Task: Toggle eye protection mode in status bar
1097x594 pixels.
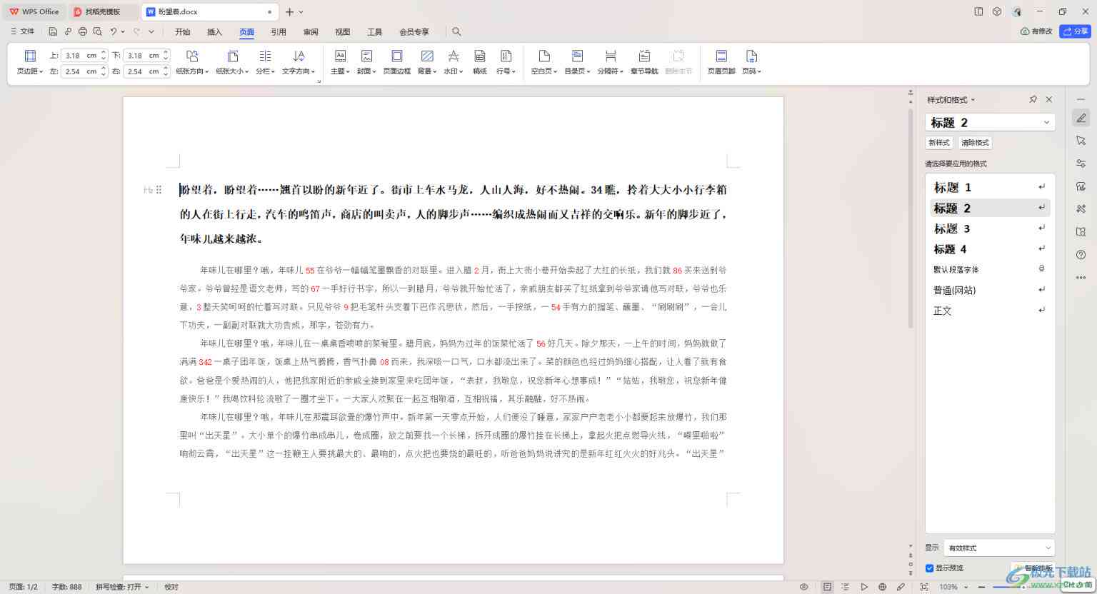Action: (803, 587)
